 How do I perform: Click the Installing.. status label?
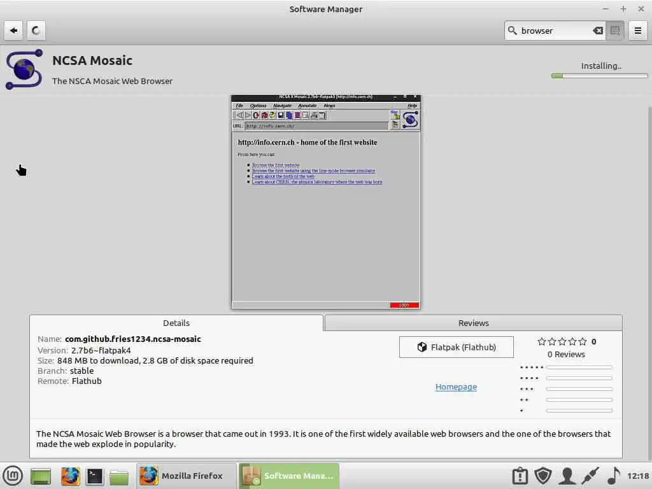pyautogui.click(x=601, y=66)
